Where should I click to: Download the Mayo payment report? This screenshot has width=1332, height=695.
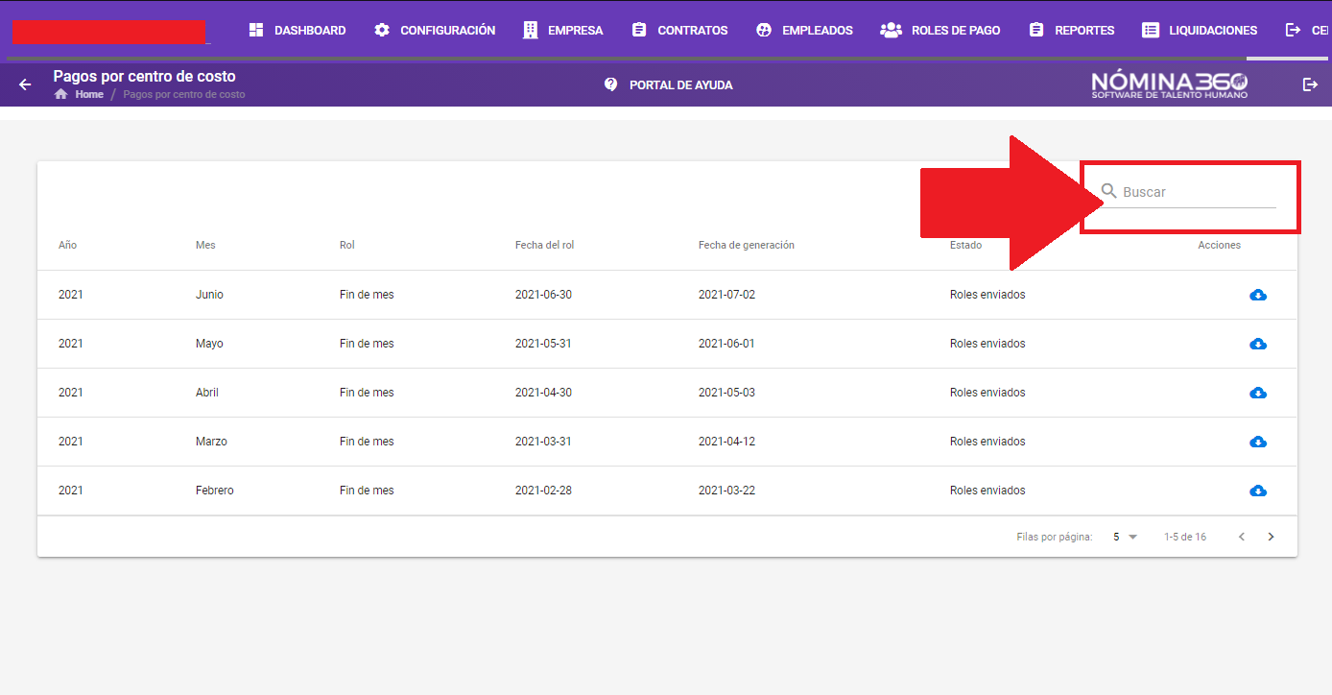tap(1258, 344)
